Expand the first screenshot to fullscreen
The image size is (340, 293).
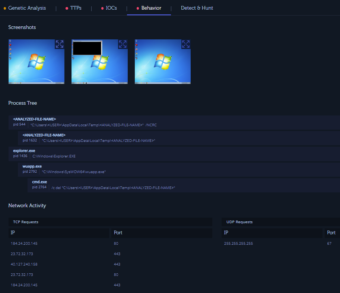click(x=59, y=44)
